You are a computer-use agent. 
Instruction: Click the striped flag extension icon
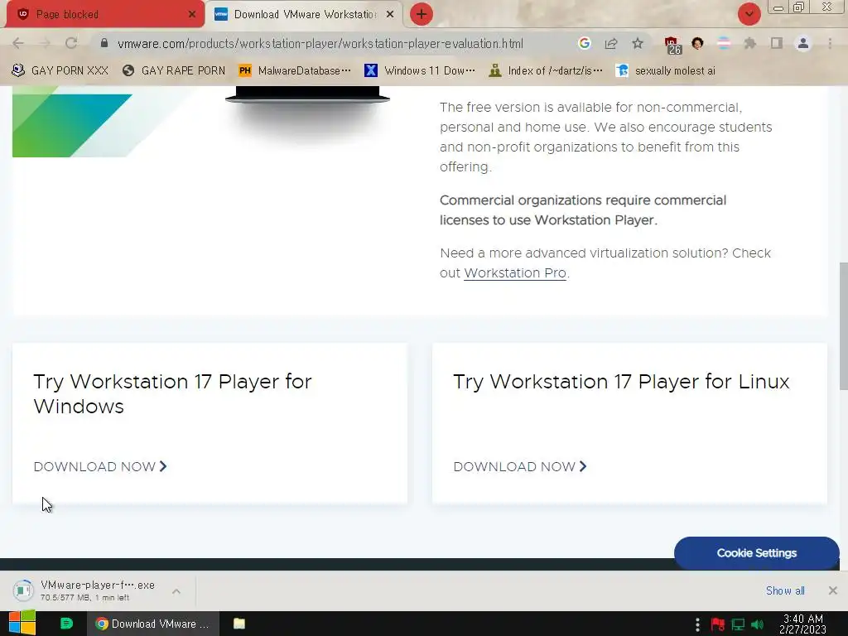(724, 43)
